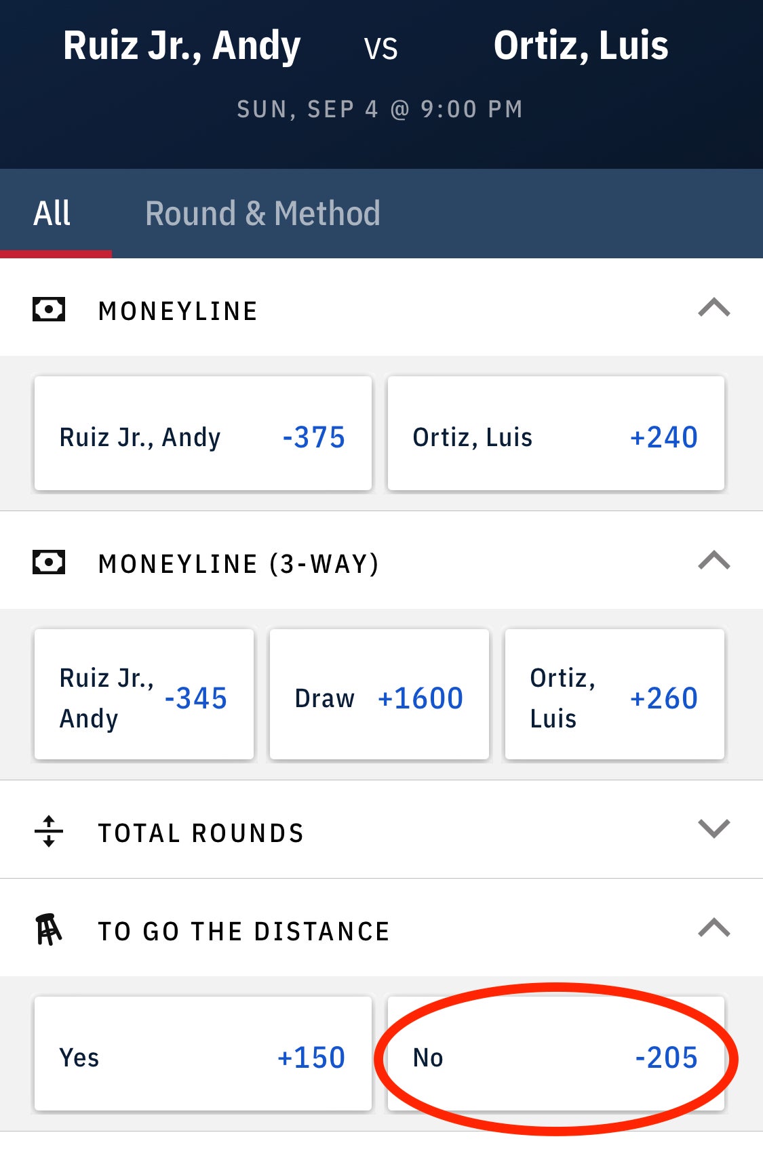Click the barstool icon beside To Go The Distance

(x=49, y=929)
